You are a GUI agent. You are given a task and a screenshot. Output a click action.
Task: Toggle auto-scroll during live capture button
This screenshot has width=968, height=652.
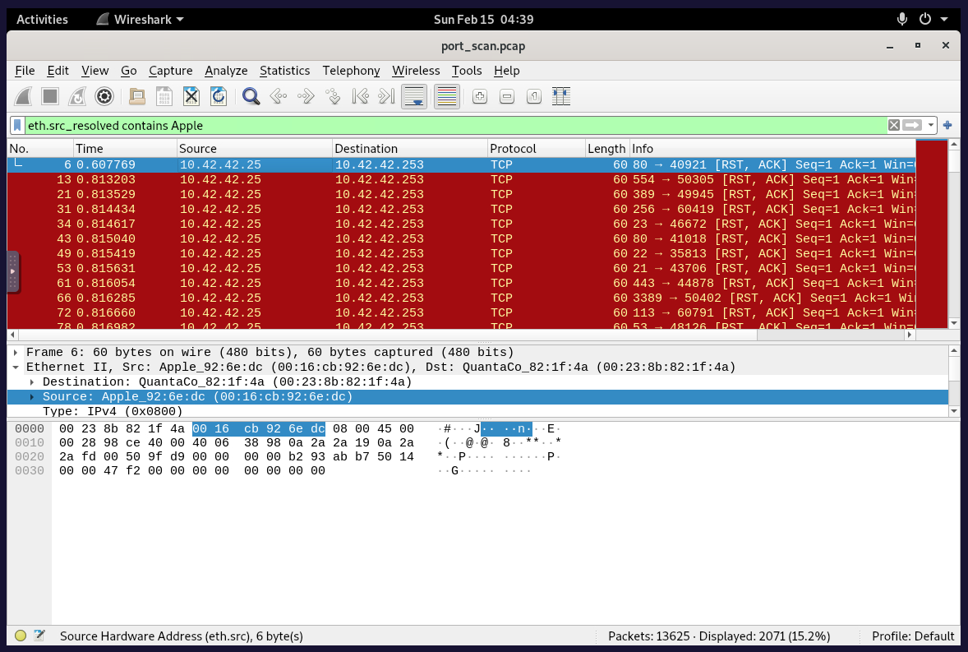414,97
